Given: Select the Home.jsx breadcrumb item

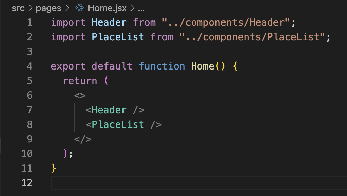Looking at the screenshot, I should coord(107,8).
